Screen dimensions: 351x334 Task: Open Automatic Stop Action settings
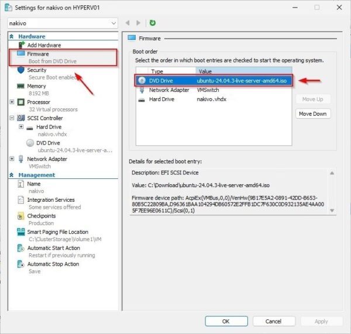pyautogui.click(x=63, y=267)
